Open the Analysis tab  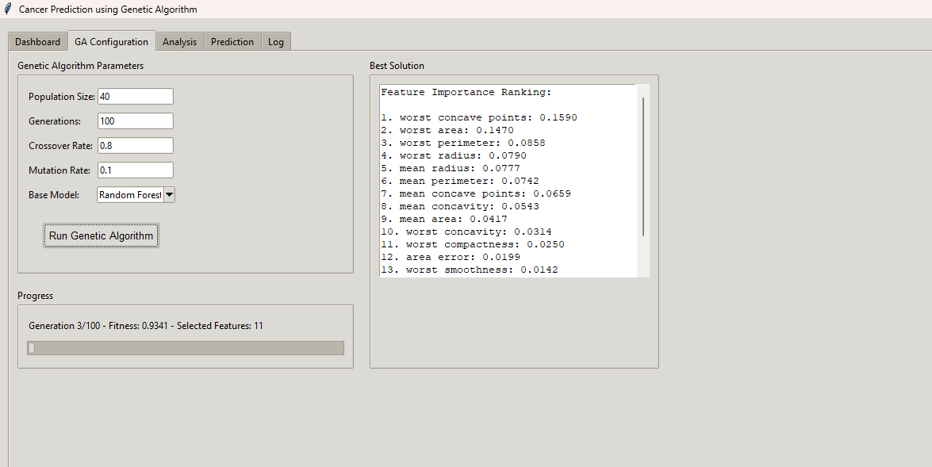(179, 42)
